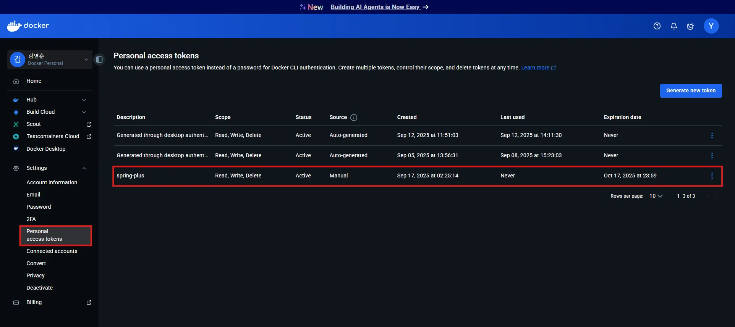Expand the Hub section chevron

[84, 100]
